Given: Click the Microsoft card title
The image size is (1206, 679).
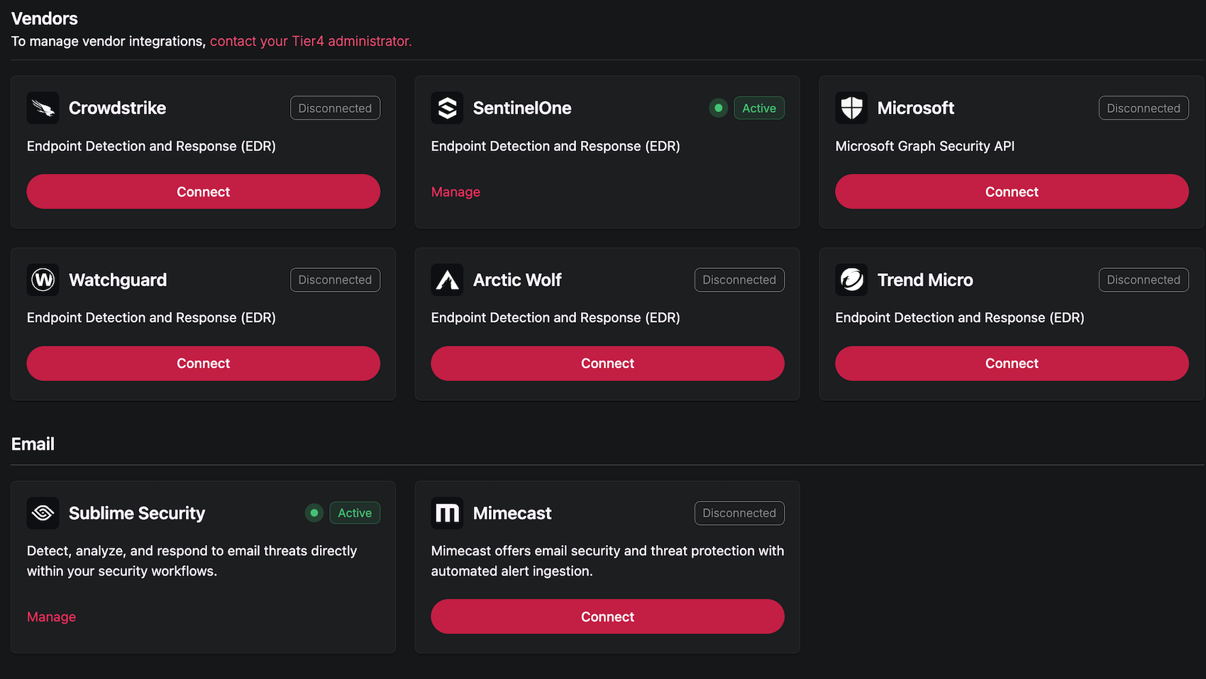Looking at the screenshot, I should point(916,108).
